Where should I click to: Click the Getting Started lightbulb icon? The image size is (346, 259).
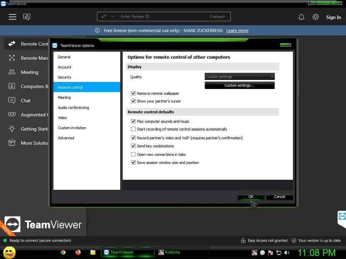tap(12, 128)
